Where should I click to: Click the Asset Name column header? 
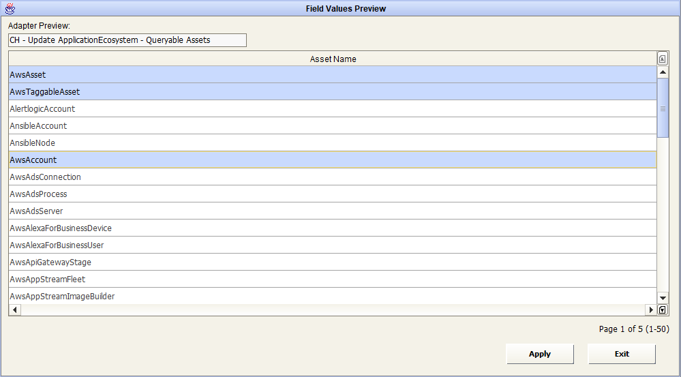coord(333,59)
